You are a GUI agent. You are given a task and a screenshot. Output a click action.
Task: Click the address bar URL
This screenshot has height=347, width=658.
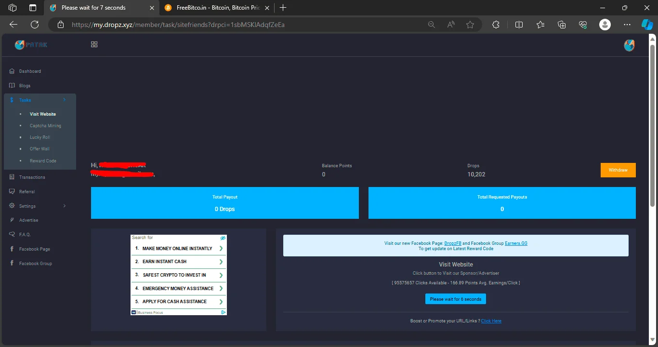pyautogui.click(x=178, y=25)
